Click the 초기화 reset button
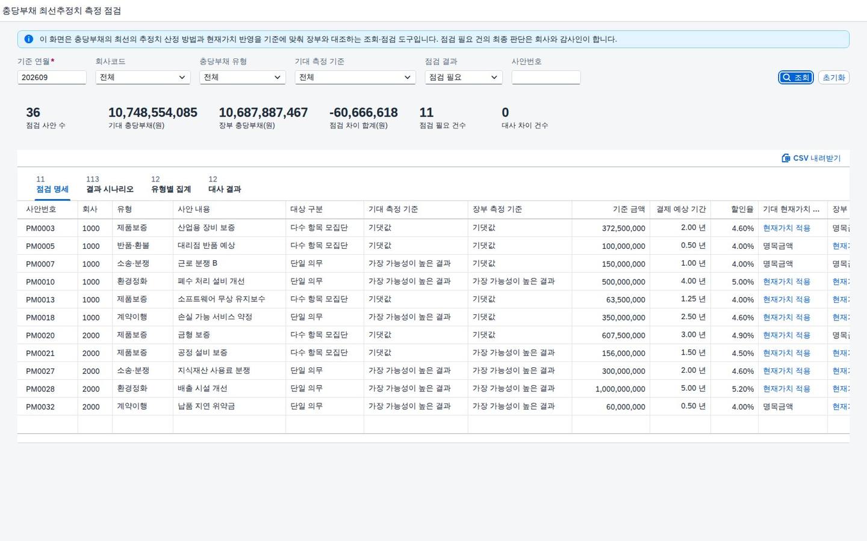 834,78
